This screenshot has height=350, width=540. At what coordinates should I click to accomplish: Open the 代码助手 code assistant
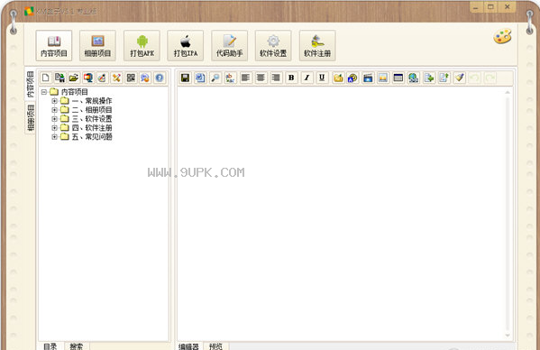229,45
